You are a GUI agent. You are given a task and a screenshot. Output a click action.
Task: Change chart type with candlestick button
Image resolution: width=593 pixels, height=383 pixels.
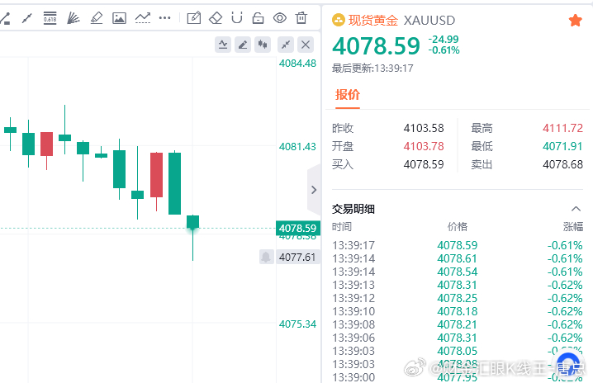click(x=263, y=45)
